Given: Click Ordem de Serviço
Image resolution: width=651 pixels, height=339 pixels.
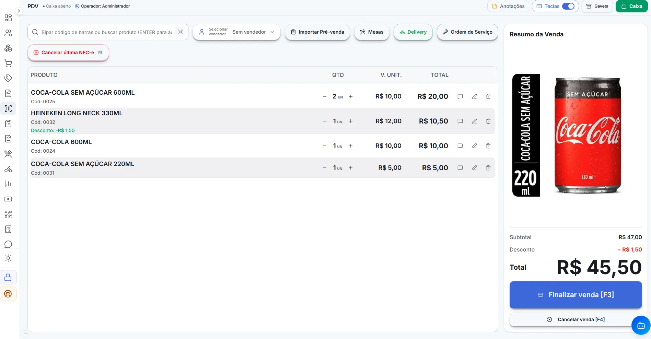Looking at the screenshot, I should [467, 32].
